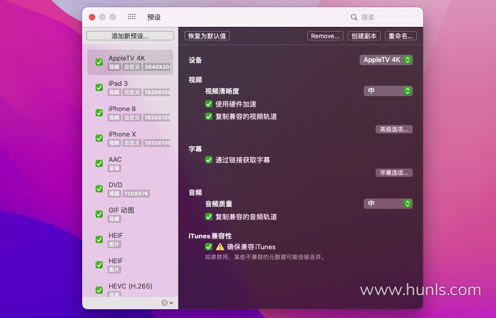Select the HEVC (H.265) preset
Image resolution: width=496 pixels, height=318 pixels.
pyautogui.click(x=130, y=290)
